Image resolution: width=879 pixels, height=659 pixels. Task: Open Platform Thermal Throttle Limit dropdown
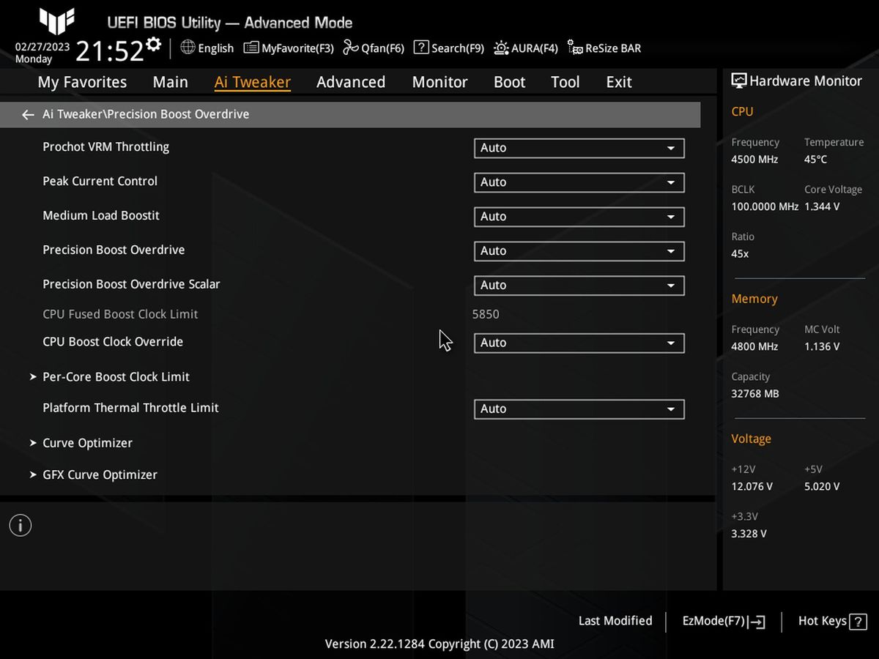pos(579,409)
